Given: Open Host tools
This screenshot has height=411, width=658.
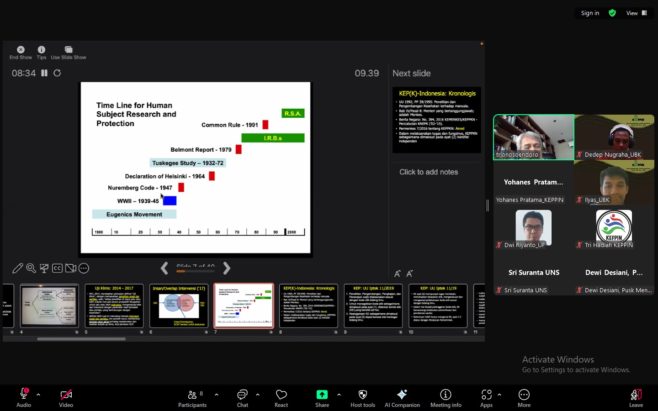Looking at the screenshot, I should [x=363, y=398].
